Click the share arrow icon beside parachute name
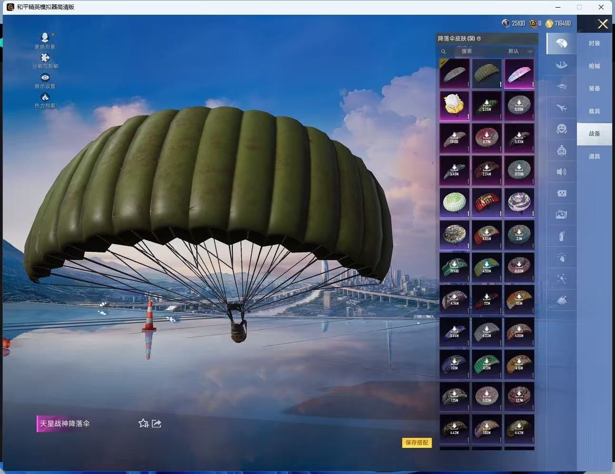Viewport: 615px width, 474px height. (x=157, y=423)
